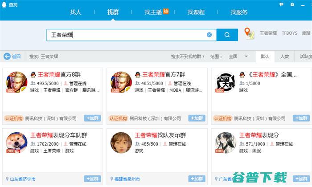Open the 王者荣耀官方8群 group title
The height and width of the screenshot is (187, 312).
[59, 75]
